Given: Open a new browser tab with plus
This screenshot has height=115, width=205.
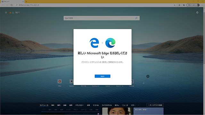Looking at the screenshot, I should tap(26, 2).
